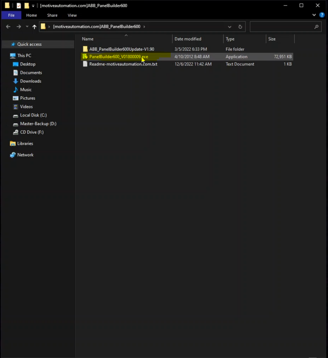This screenshot has height=358, width=328.
Task: Sort files by Size column
Action: 272,39
